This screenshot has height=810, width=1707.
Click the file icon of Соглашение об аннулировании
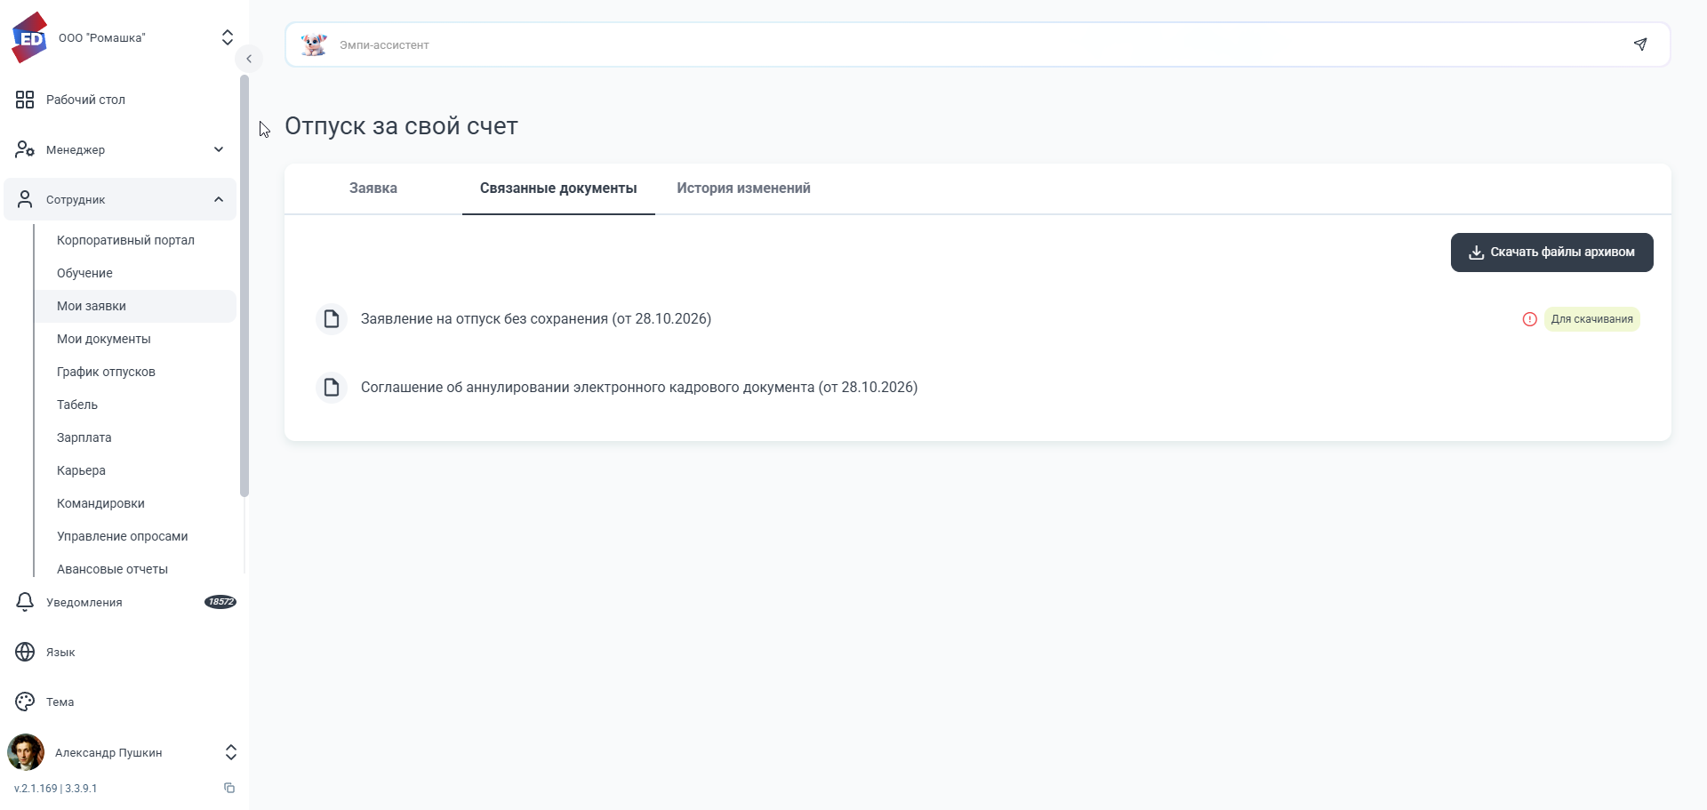coord(332,387)
